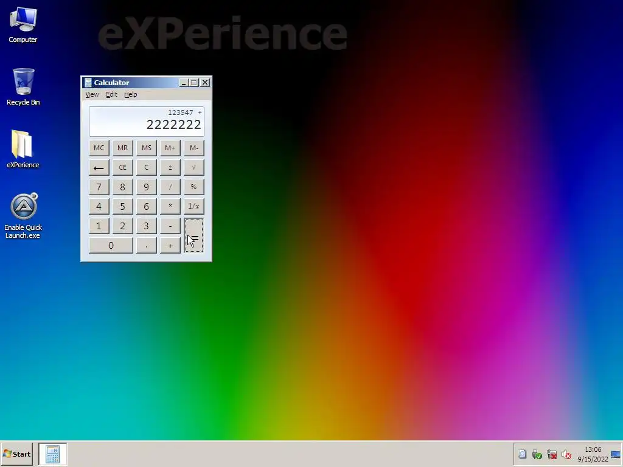Click the volume muted tray icon
The width and height of the screenshot is (623, 467).
point(566,454)
